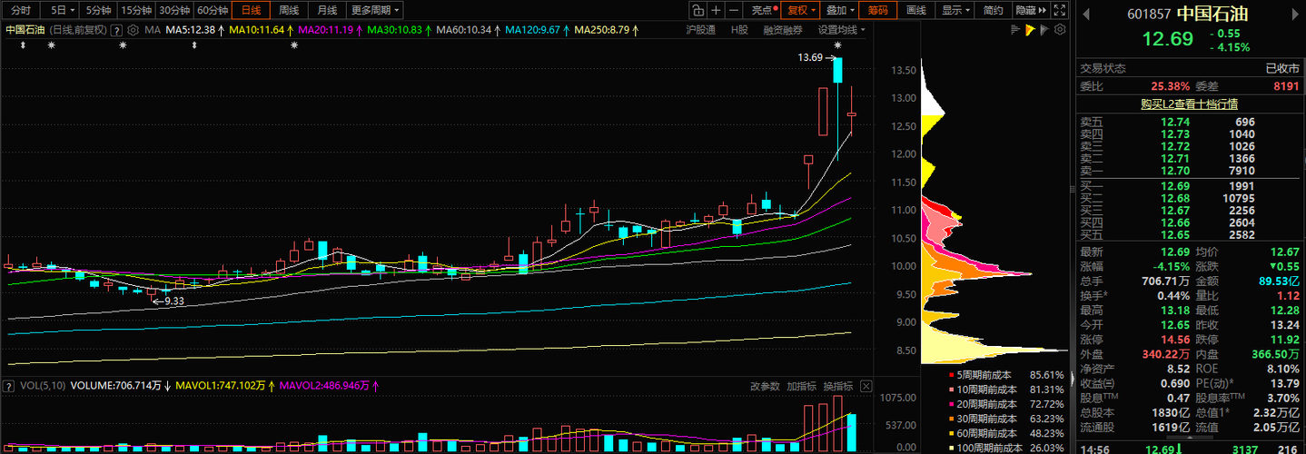Switch to 60分钟 chart tab
1306x454 pixels.
[x=213, y=10]
